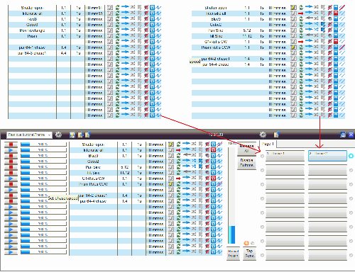355x272 pixels.
Task: Click the blue forward arrow in the bottom panel's Gobo2 row
Action: click(187, 161)
